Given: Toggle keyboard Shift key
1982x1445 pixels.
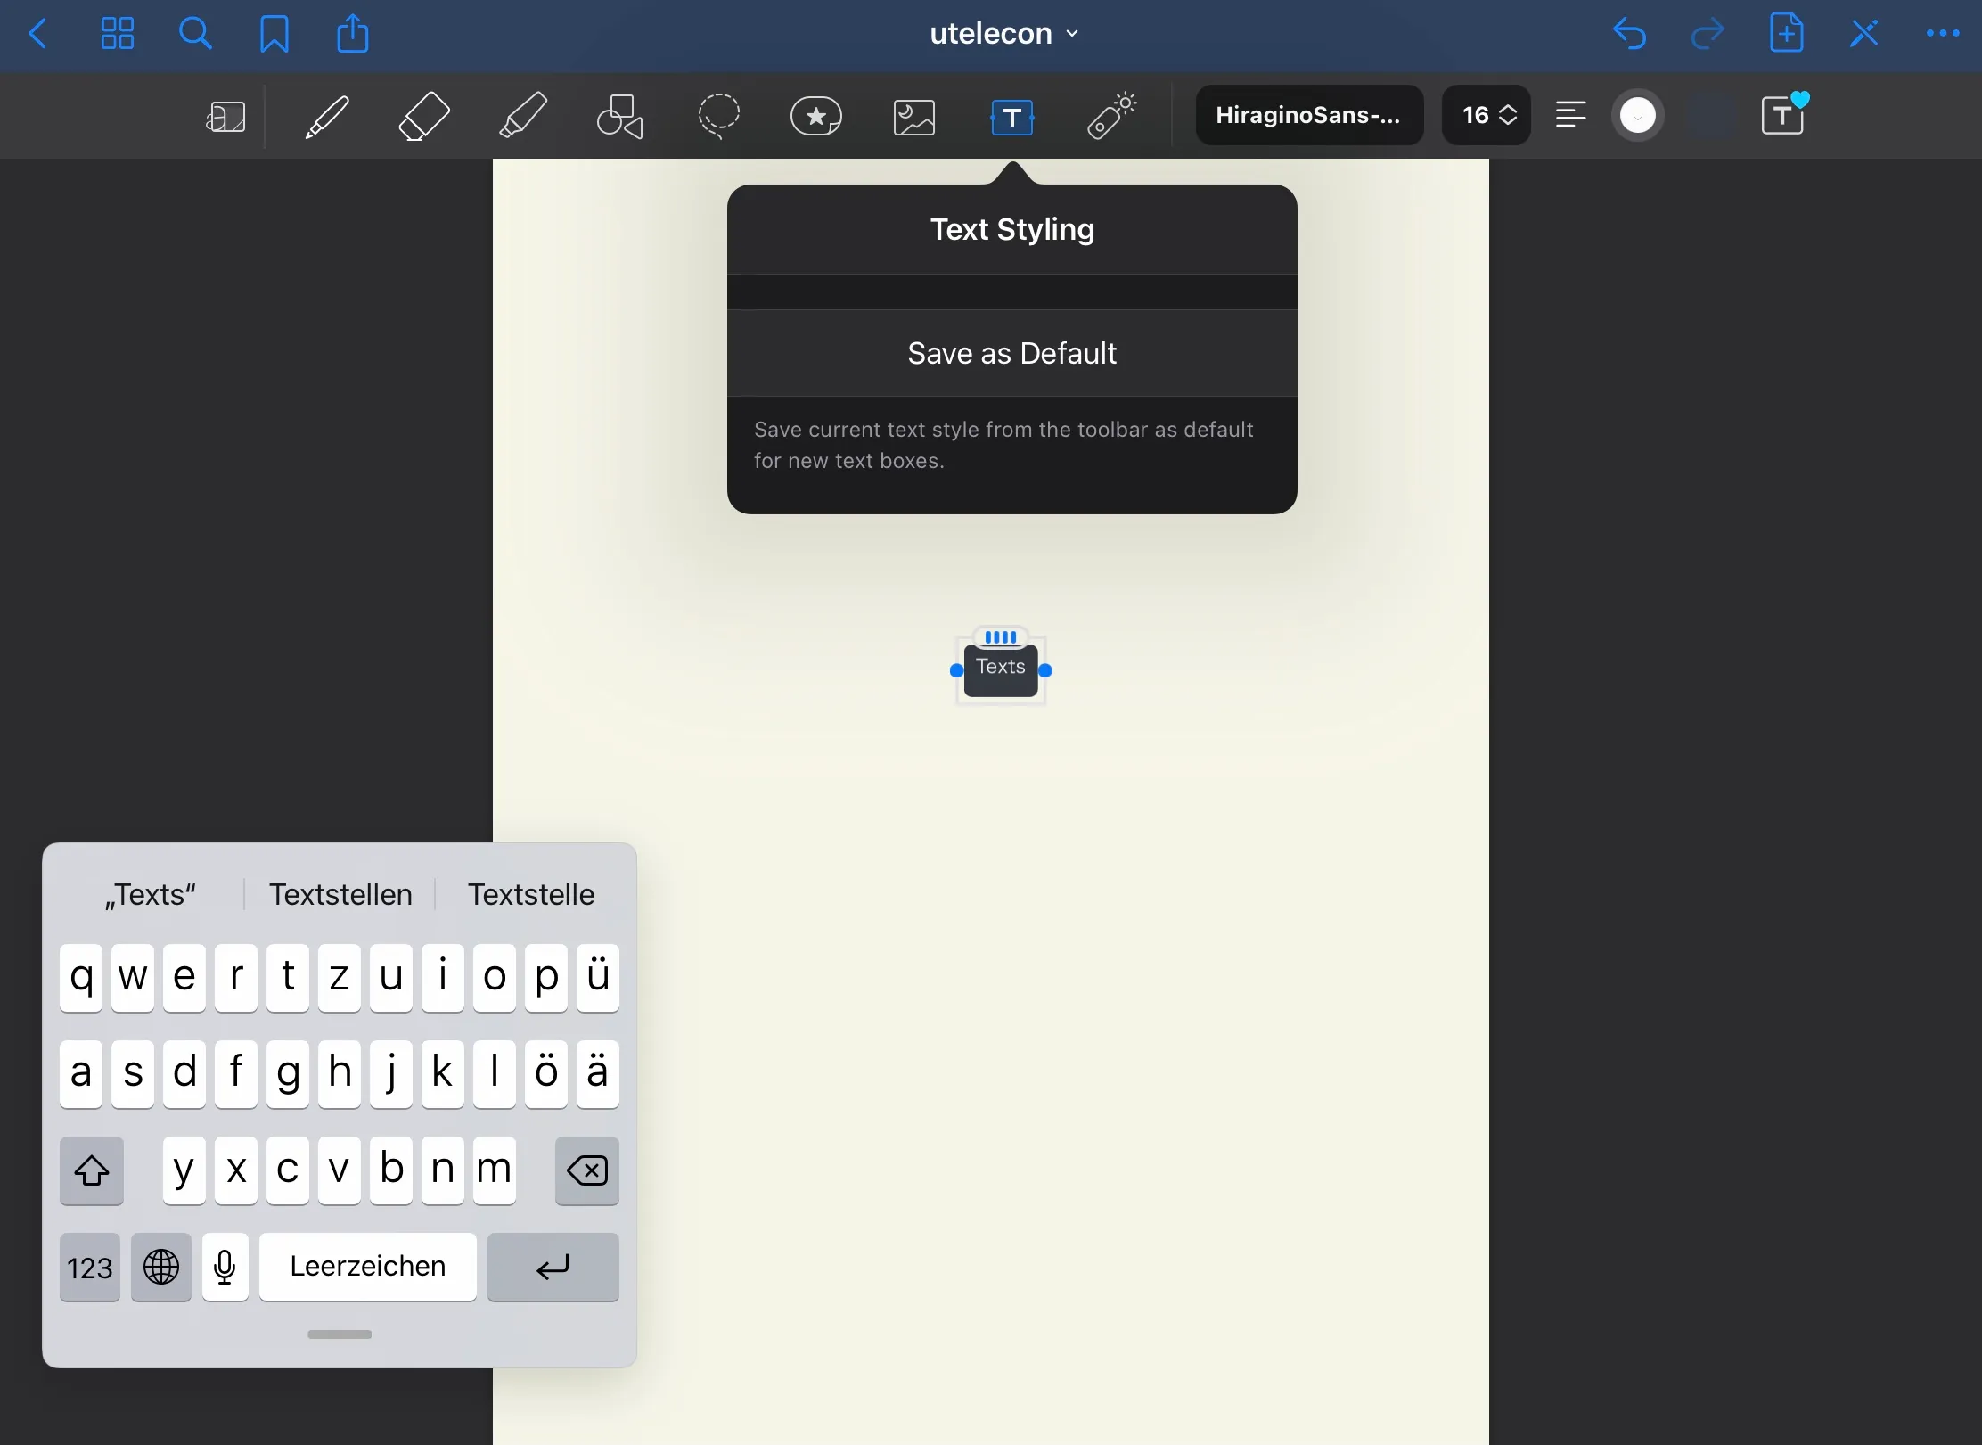Looking at the screenshot, I should (x=92, y=1170).
